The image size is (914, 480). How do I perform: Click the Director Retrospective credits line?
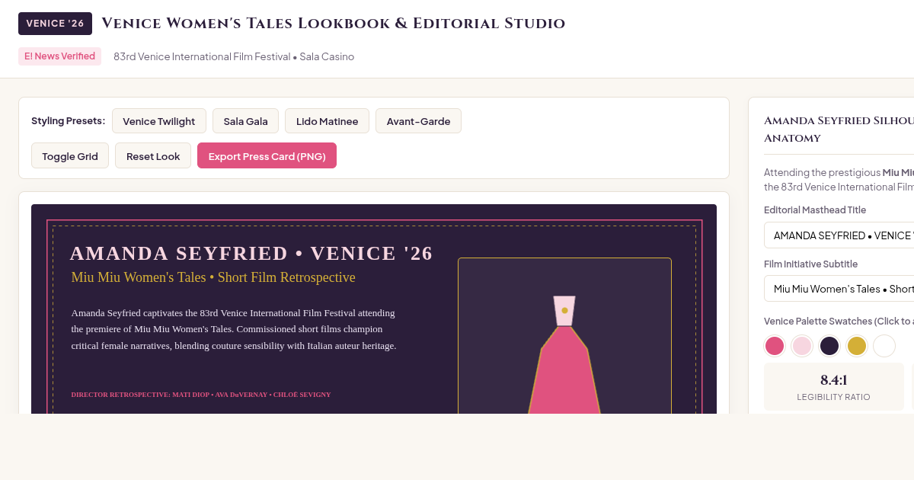[x=201, y=395]
